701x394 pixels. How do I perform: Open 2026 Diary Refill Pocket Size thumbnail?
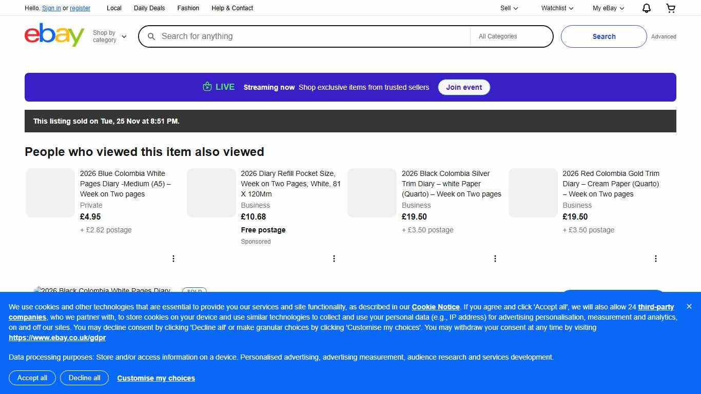pyautogui.click(x=211, y=193)
